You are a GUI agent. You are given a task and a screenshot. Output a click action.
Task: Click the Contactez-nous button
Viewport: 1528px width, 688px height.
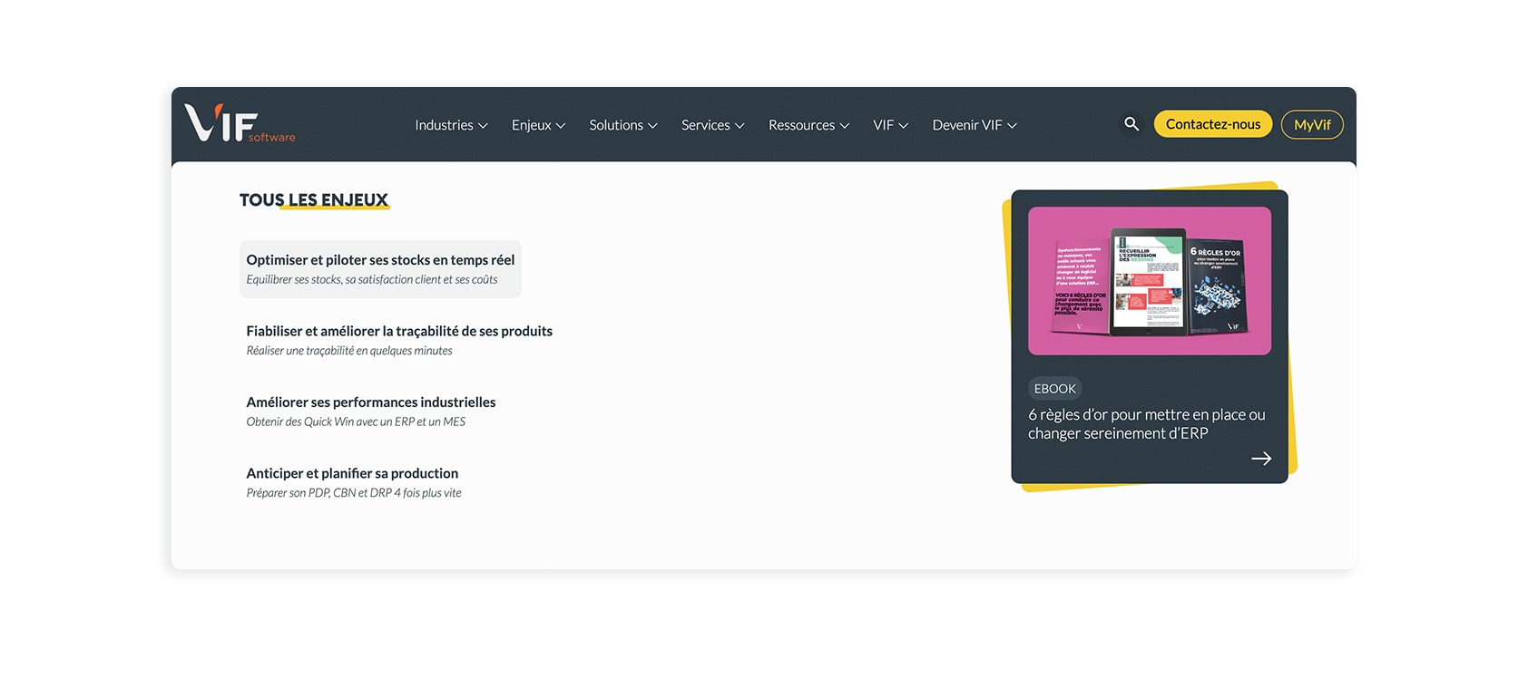click(1213, 124)
